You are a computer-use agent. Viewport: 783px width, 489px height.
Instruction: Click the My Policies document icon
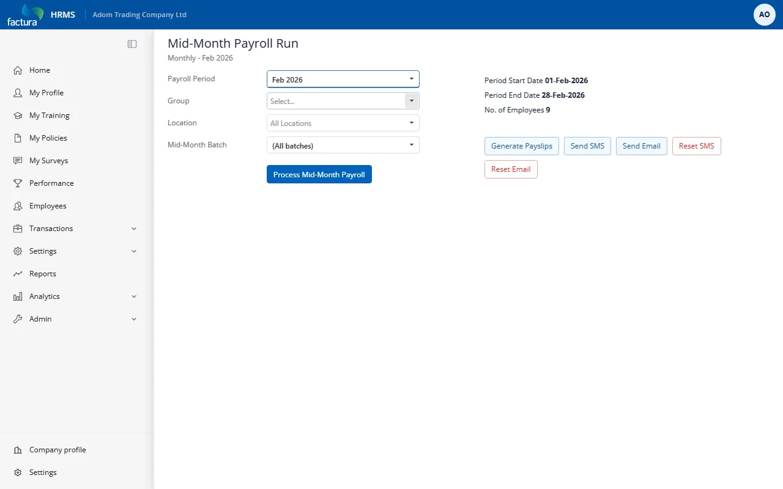(x=18, y=138)
